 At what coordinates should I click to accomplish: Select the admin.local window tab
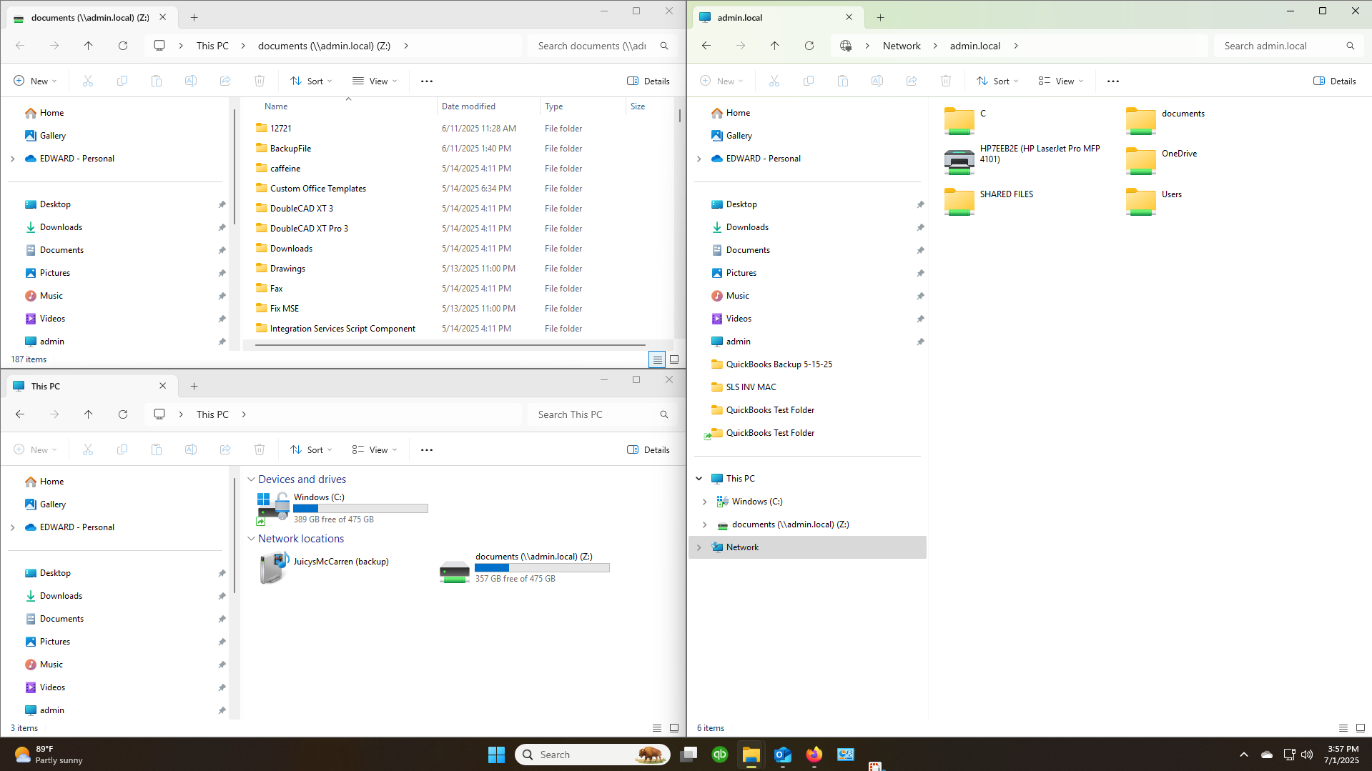tap(776, 18)
